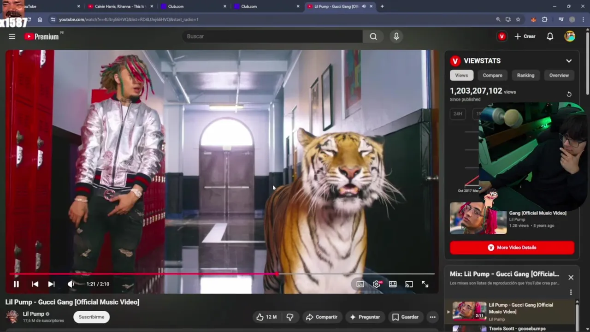Switch to theater mode
The height and width of the screenshot is (332, 590).
(x=393, y=284)
